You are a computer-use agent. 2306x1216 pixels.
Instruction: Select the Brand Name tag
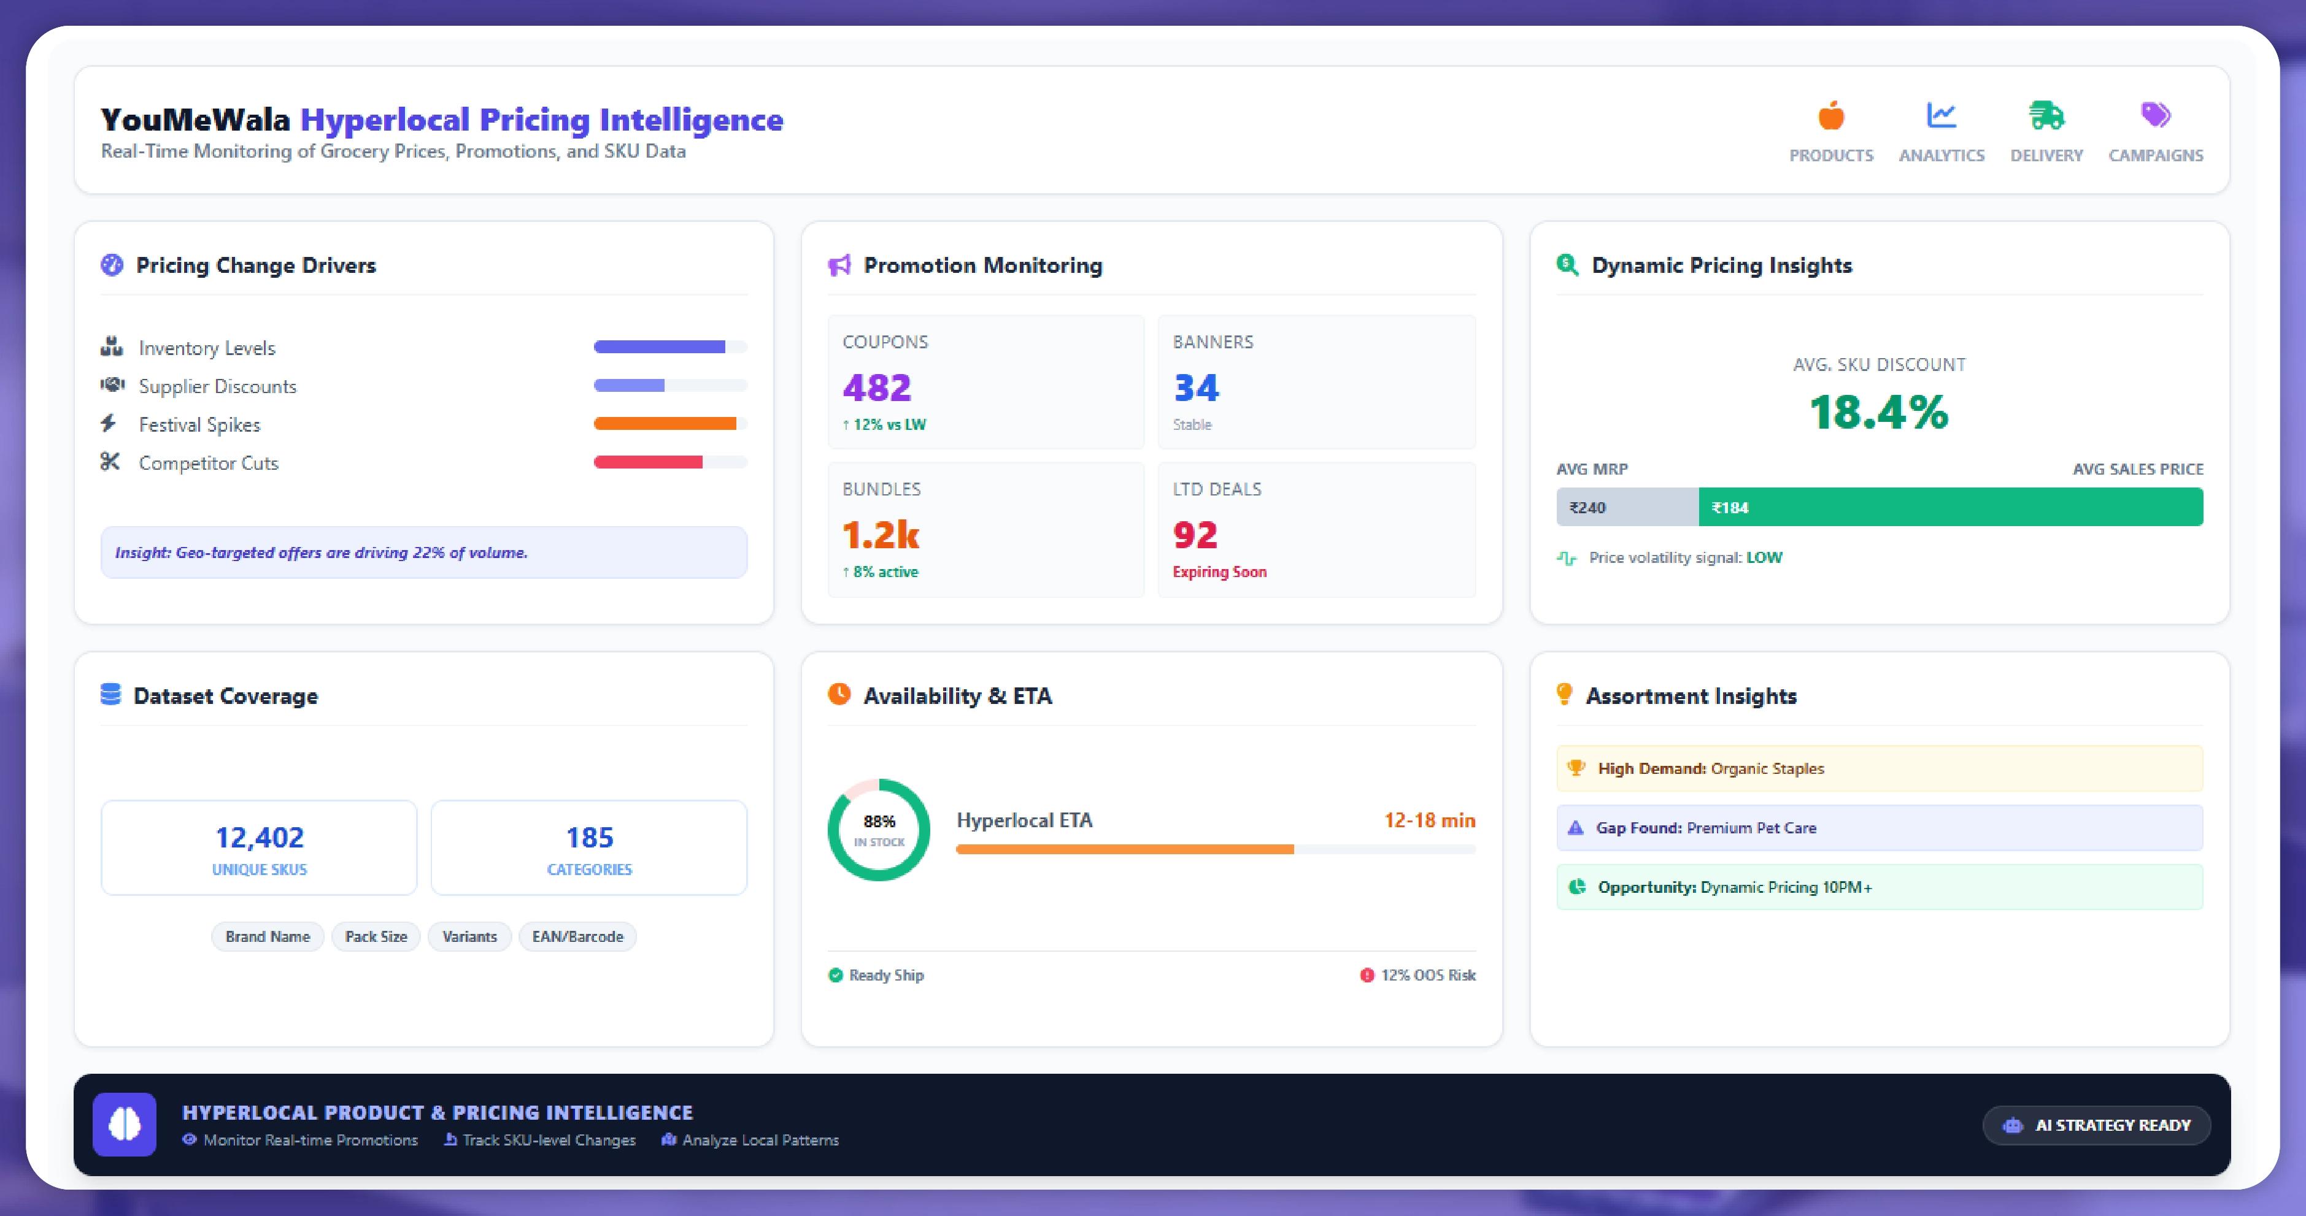(268, 936)
